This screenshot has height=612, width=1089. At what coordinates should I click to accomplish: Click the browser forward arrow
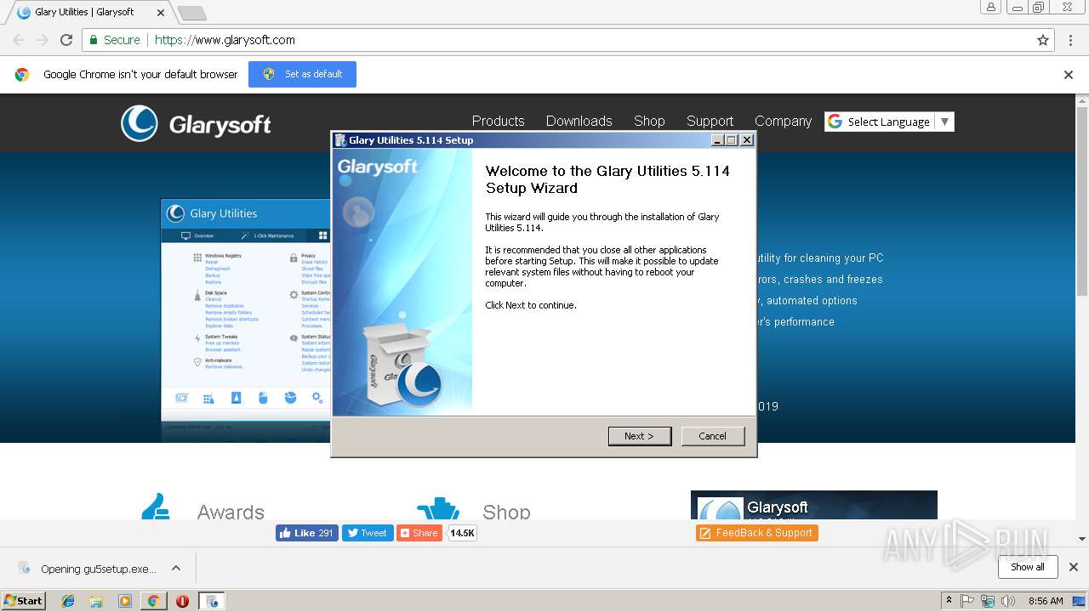[43, 40]
